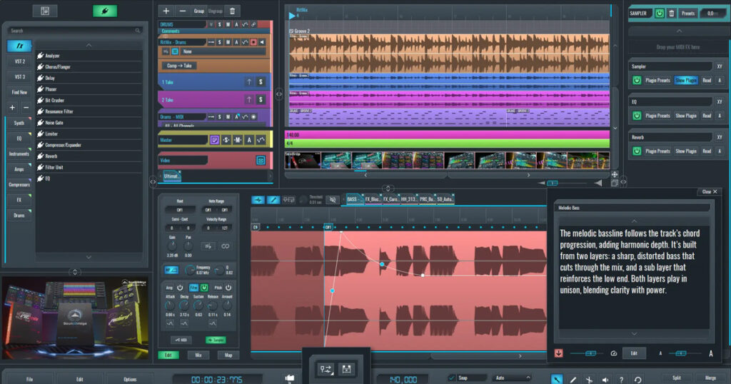Toggle the power button of the Reverb plugin slot
Image resolution: width=731 pixels, height=384 pixels.
[x=637, y=151]
